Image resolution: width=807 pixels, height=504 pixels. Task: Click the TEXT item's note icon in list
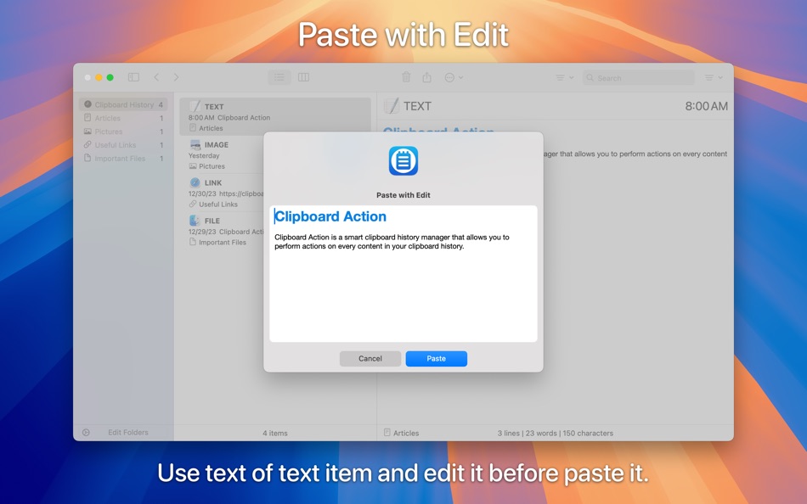(x=195, y=106)
